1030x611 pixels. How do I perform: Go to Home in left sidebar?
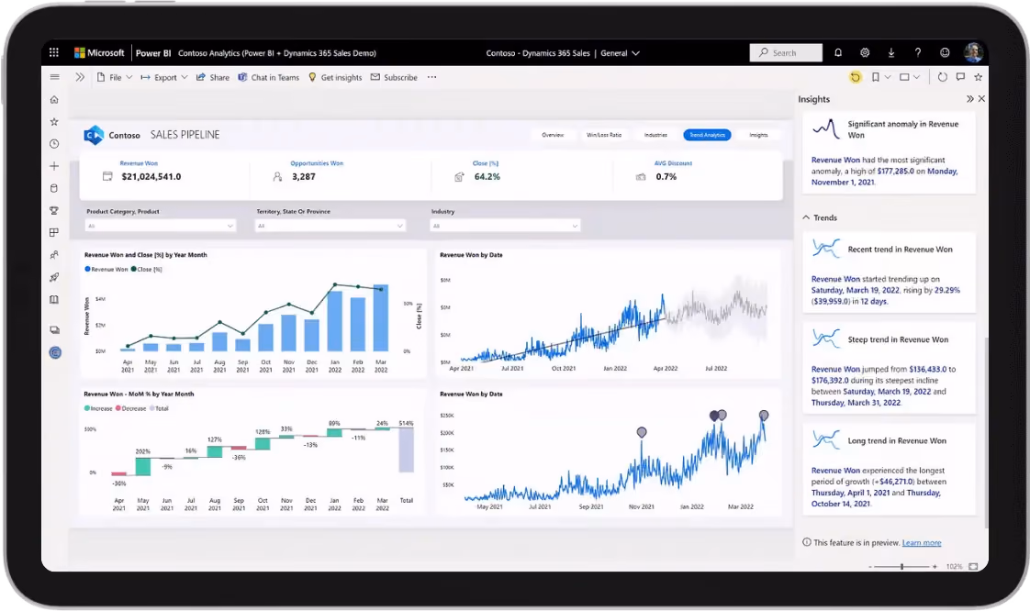pos(54,100)
